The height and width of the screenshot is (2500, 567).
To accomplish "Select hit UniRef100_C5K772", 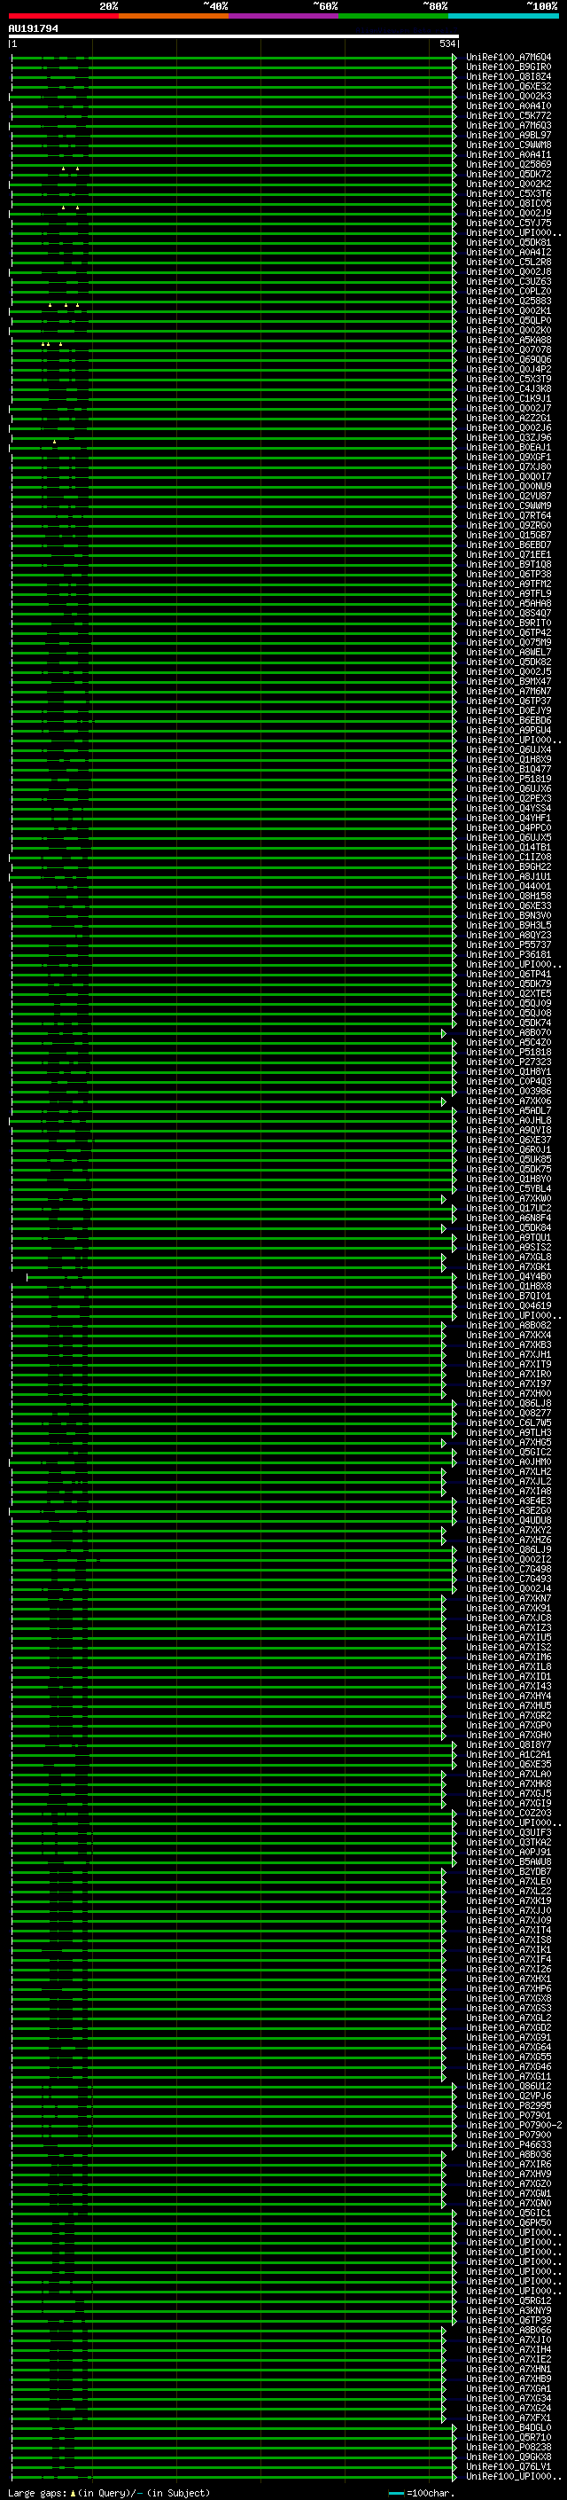I will [x=508, y=115].
